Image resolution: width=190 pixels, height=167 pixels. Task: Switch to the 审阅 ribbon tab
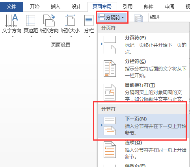pos(170,6)
